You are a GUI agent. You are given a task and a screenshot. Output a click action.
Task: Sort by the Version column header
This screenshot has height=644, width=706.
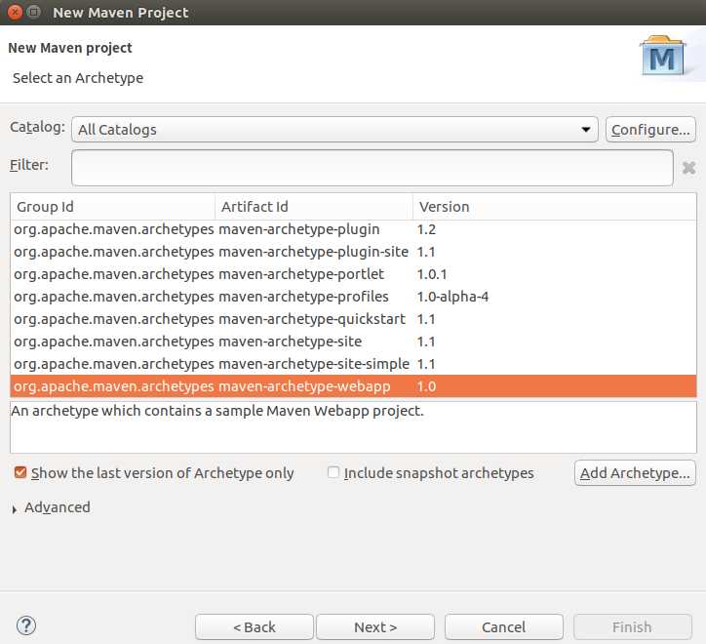(x=554, y=207)
